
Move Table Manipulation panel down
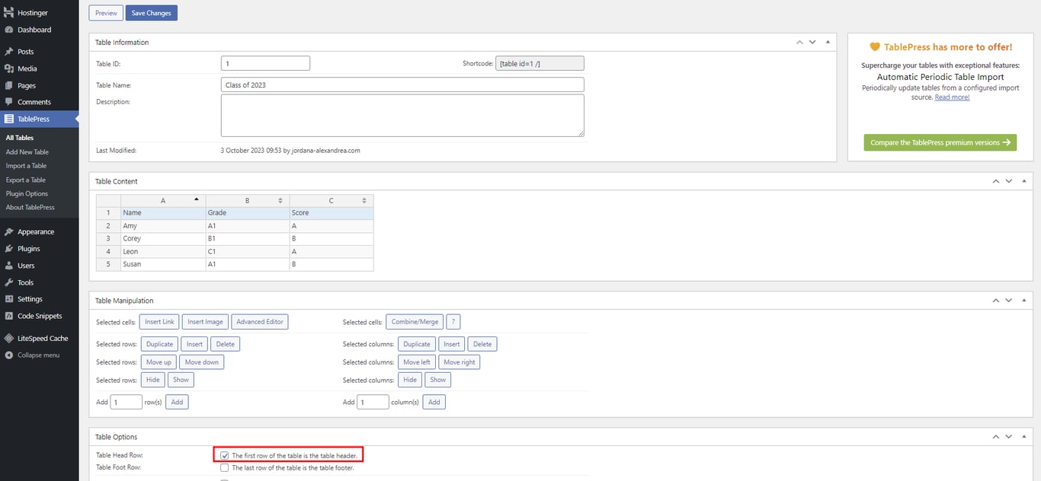click(x=1009, y=301)
